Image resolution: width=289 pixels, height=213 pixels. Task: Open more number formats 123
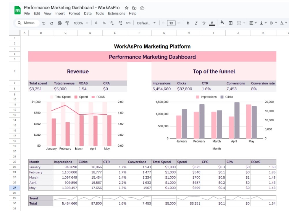pyautogui.click(x=128, y=23)
